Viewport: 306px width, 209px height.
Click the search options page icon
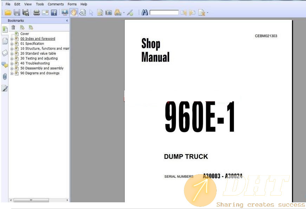[x=202, y=13]
